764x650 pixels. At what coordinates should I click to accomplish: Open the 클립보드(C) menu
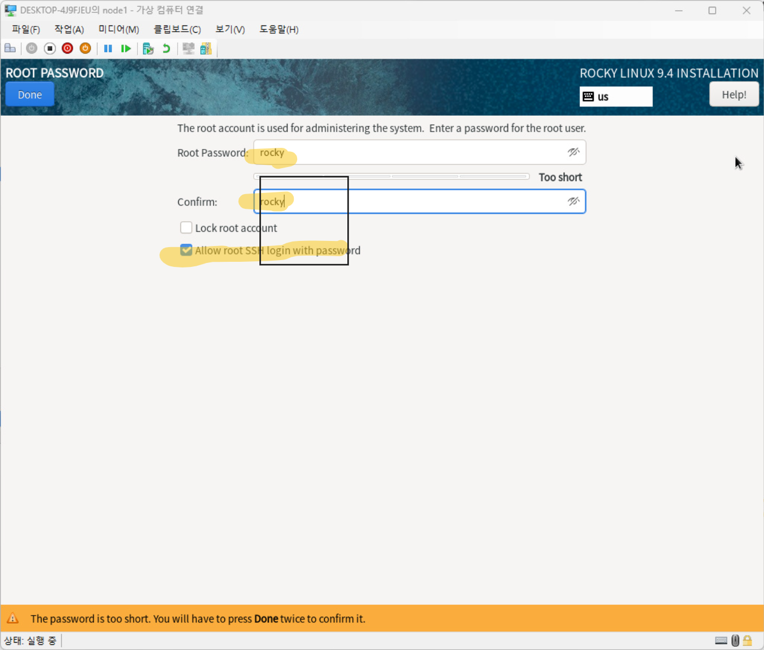pyautogui.click(x=177, y=29)
